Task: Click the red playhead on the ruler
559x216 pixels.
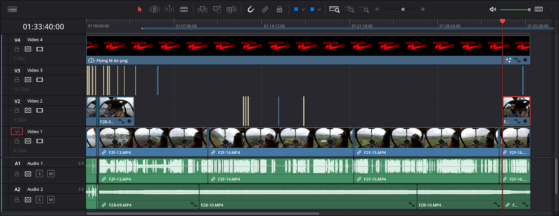Action: pyautogui.click(x=502, y=21)
